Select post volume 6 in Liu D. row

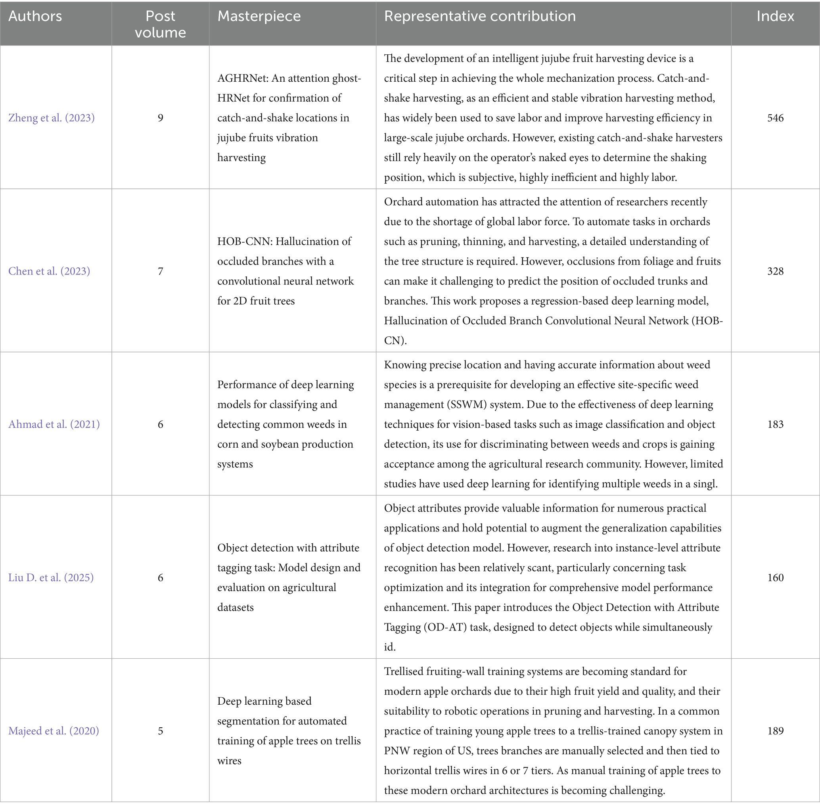coord(161,577)
